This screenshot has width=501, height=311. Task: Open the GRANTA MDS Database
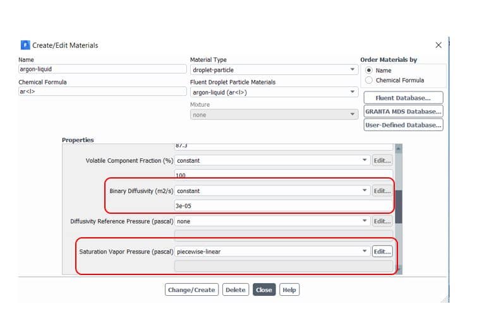coord(403,112)
